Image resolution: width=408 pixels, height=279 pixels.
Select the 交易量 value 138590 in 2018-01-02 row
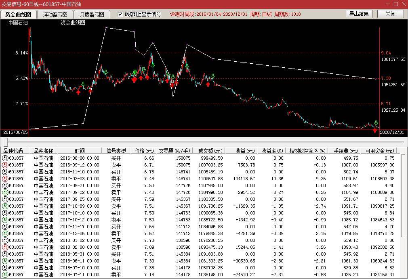pos(183,240)
